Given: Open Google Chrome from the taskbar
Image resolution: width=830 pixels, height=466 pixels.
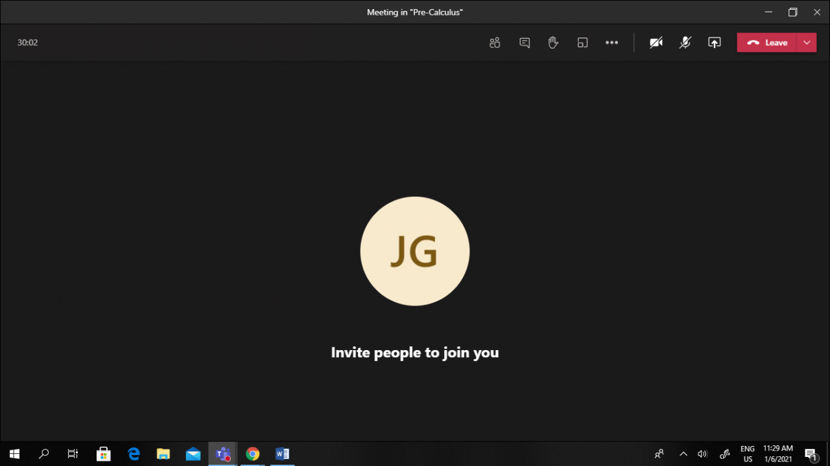Looking at the screenshot, I should (x=252, y=454).
